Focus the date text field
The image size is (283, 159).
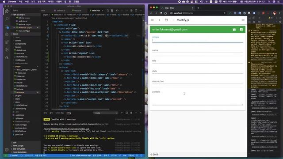(198, 71)
